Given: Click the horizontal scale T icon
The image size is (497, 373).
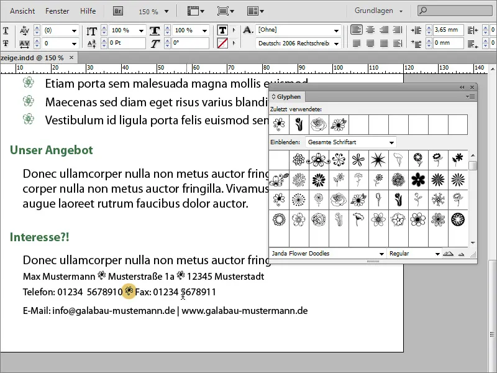Looking at the screenshot, I should coord(155,30).
